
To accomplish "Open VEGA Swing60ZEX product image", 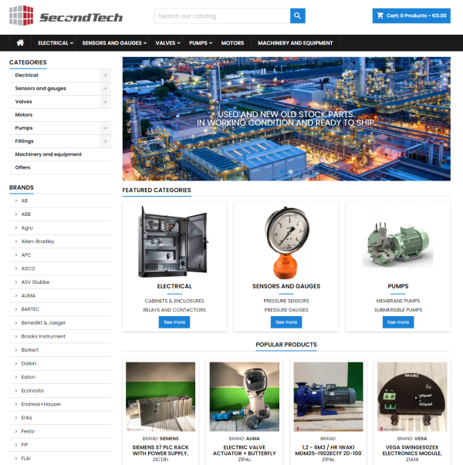I will pos(412,396).
